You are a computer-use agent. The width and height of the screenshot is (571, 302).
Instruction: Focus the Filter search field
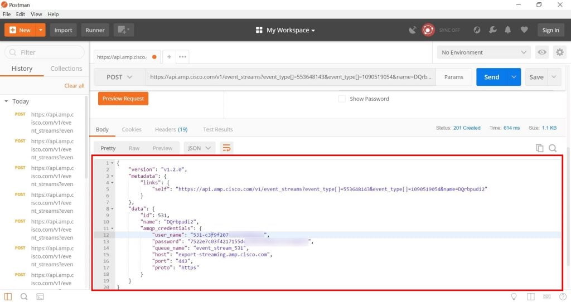point(45,52)
